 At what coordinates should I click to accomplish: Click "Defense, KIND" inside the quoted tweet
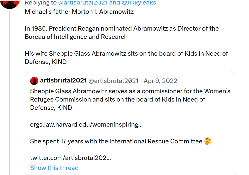(x=51, y=108)
